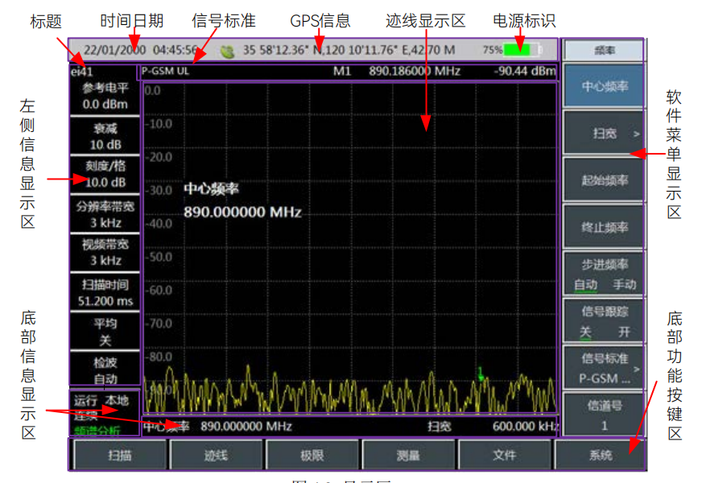Open the 扫描 bottom menu
This screenshot has width=706, height=483.
click(119, 456)
